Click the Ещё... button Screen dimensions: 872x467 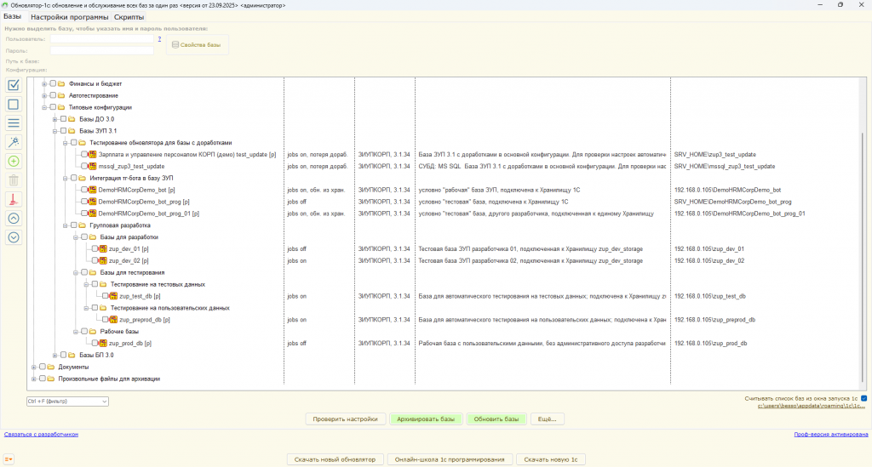(x=548, y=419)
